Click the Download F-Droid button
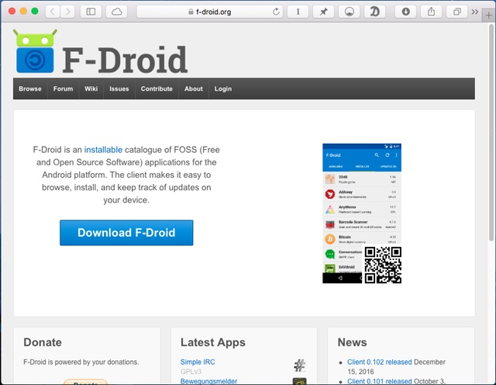This screenshot has width=496, height=385. point(126,233)
